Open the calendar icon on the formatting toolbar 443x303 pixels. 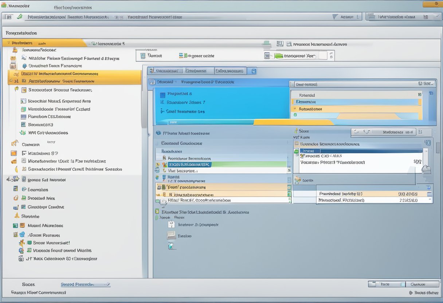[x=143, y=55]
